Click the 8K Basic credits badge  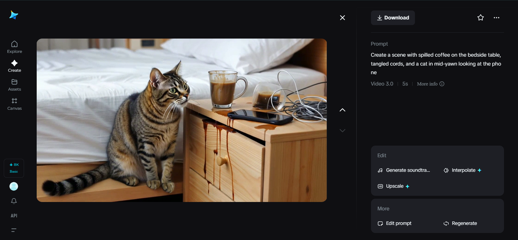point(14,168)
